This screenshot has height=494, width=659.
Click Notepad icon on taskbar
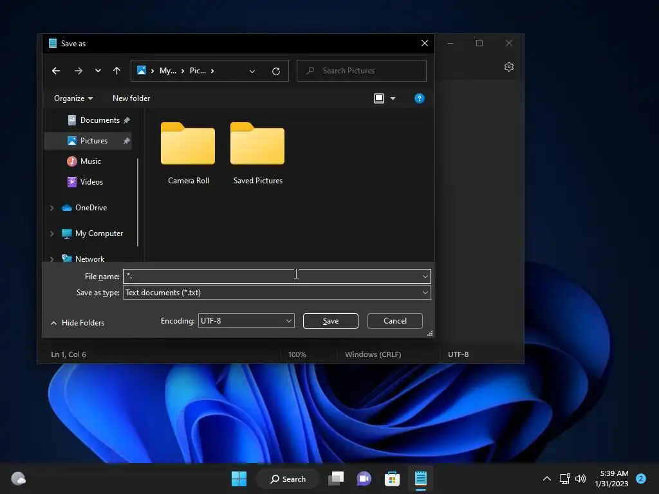tap(421, 479)
